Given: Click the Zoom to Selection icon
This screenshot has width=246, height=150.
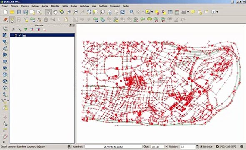Looking at the screenshot, I should 95,12.
